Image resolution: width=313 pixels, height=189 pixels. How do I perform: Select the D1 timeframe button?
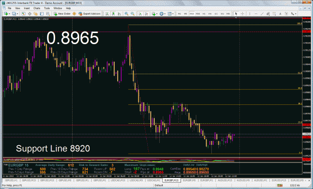coord(216,14)
